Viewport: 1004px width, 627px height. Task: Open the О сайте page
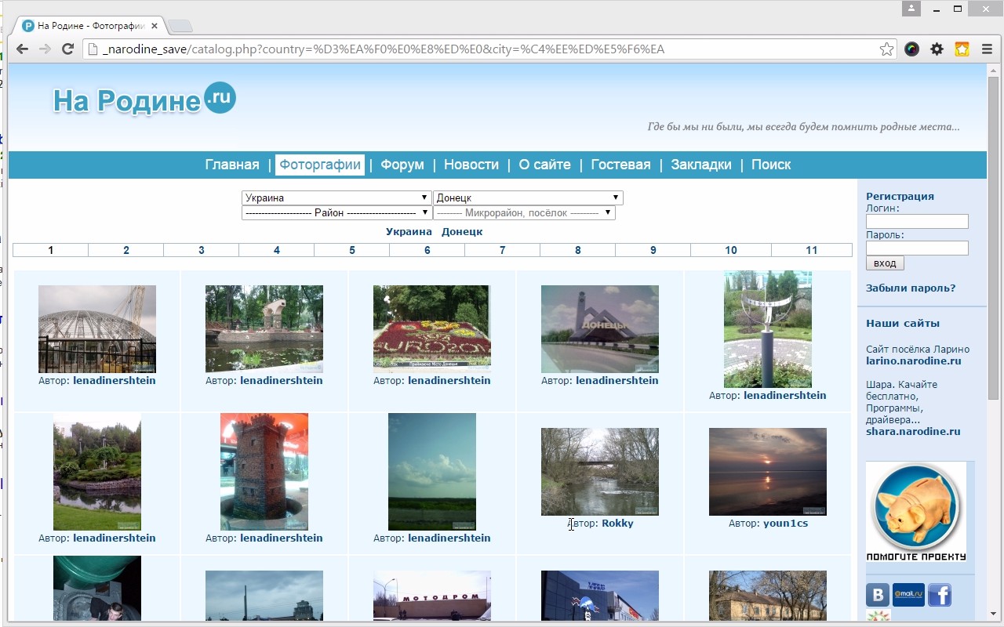point(545,165)
